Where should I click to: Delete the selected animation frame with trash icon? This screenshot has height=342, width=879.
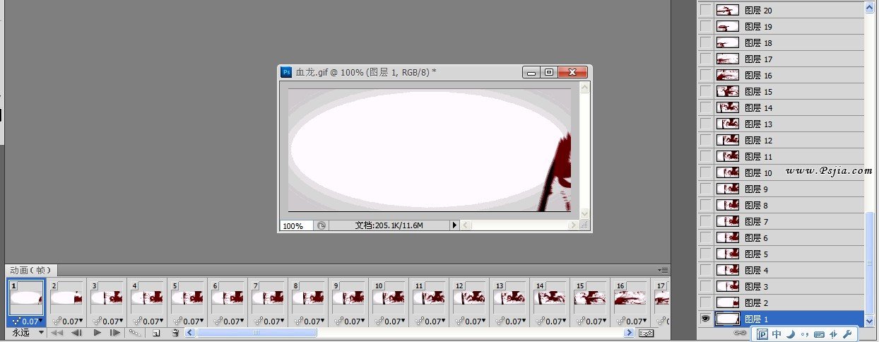(175, 333)
